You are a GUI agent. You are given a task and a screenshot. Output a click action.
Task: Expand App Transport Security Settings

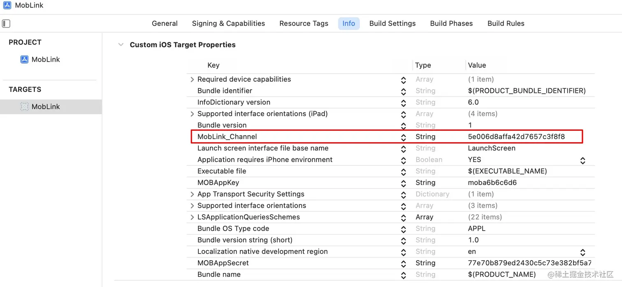[192, 194]
